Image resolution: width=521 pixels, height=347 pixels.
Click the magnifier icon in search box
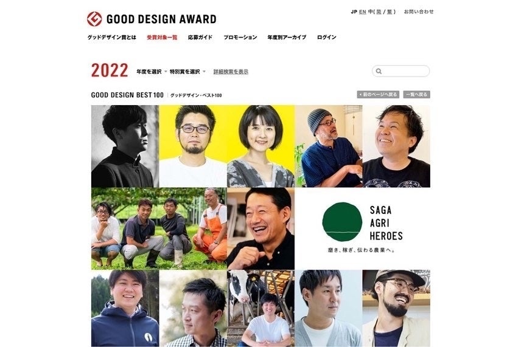coord(379,71)
